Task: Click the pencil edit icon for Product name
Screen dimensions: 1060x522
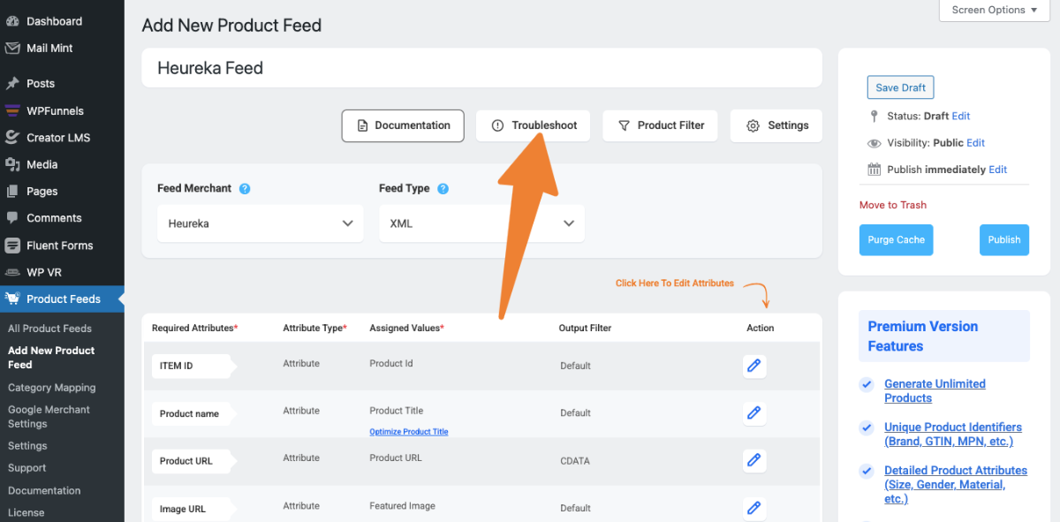Action: pyautogui.click(x=753, y=412)
